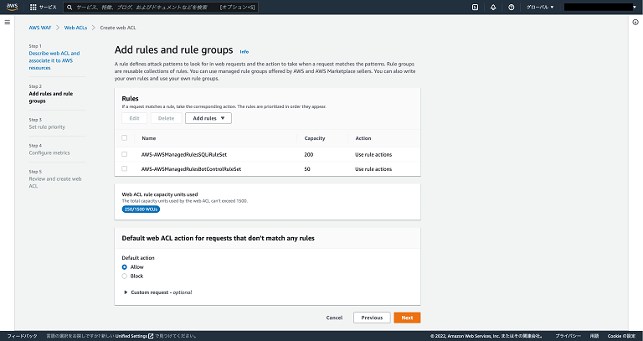Open the services grid menu icon

click(x=33, y=7)
